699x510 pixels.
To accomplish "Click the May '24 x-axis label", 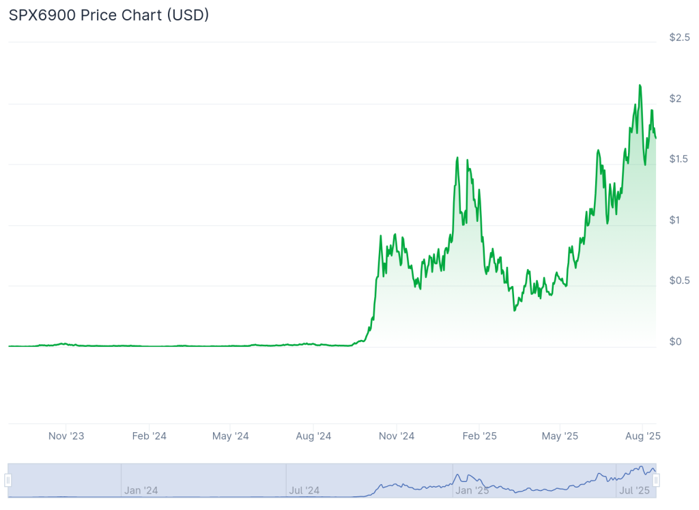I will click(231, 436).
